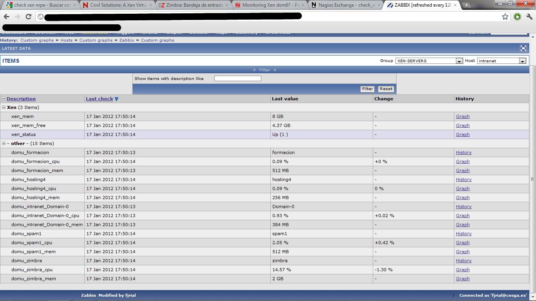The width and height of the screenshot is (536, 301).
Task: Click the browser forward arrow
Action: click(x=17, y=16)
